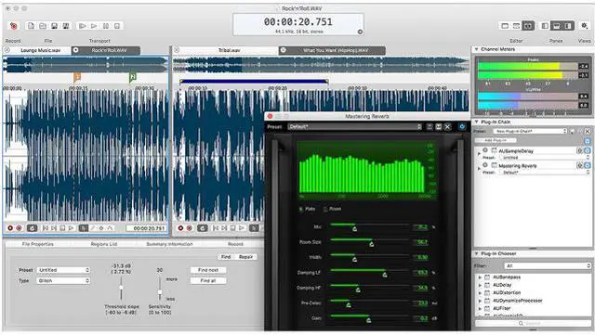
Task: Open the File Properties tab
Action: click(37, 244)
